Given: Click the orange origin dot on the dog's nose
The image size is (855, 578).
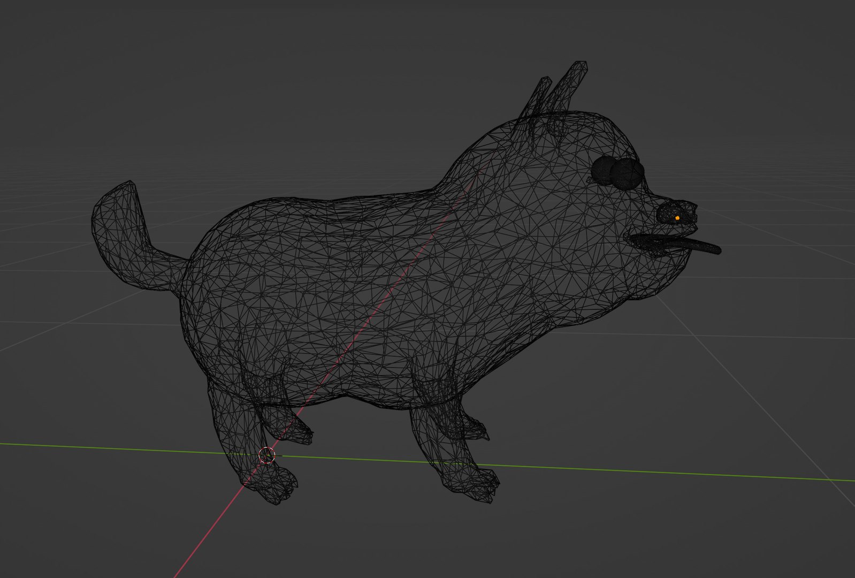Looking at the screenshot, I should [x=677, y=218].
